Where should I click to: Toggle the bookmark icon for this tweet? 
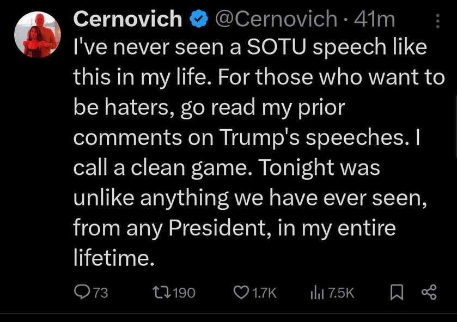pos(396,293)
